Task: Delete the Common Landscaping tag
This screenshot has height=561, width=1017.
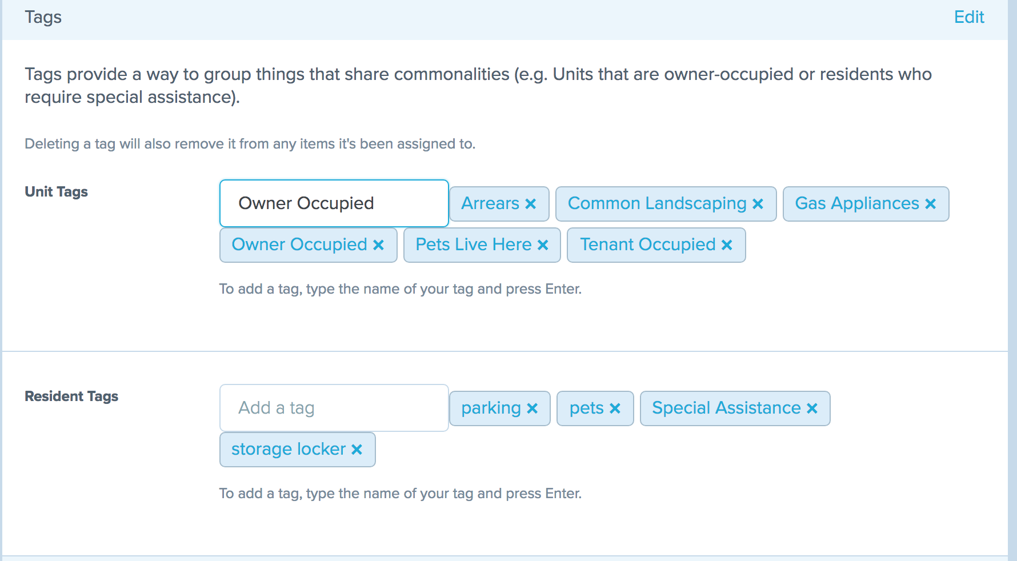Action: coord(758,203)
